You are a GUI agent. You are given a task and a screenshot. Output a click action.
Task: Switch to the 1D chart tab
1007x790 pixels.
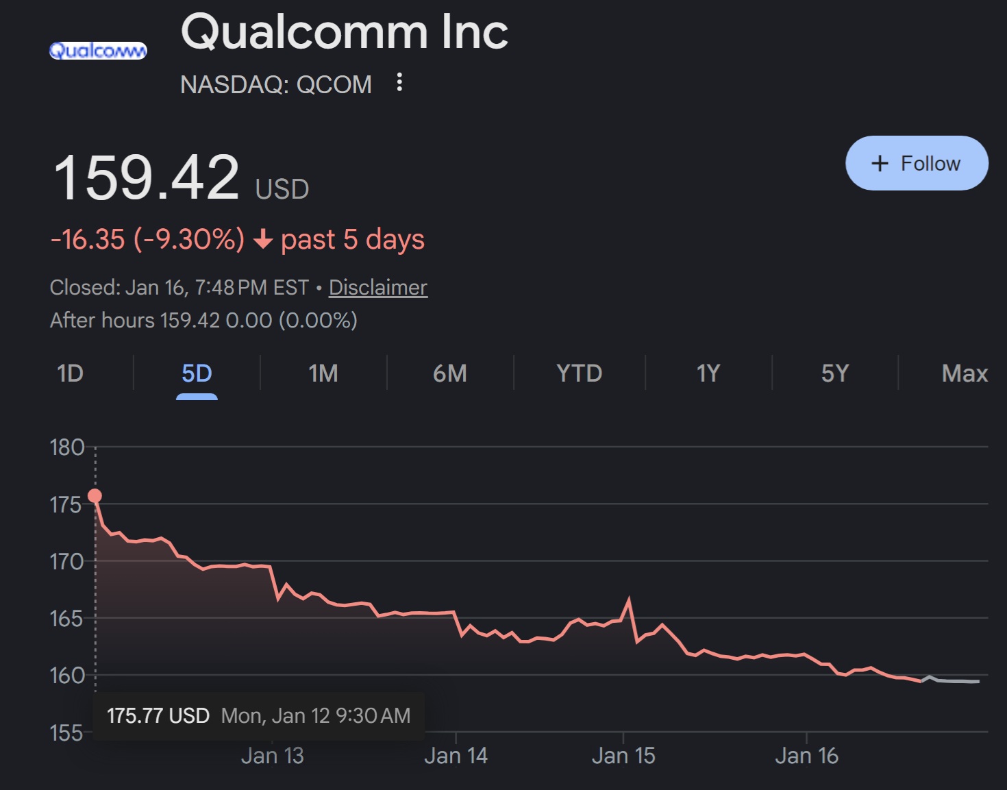pyautogui.click(x=70, y=373)
